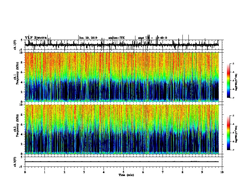Viewport: 250px width, 193px height.
Task: Click the "-7" tick on upper color bar
Action: coord(233,98)
